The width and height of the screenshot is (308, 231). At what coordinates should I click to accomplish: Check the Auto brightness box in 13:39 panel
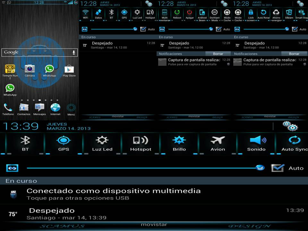278,168
